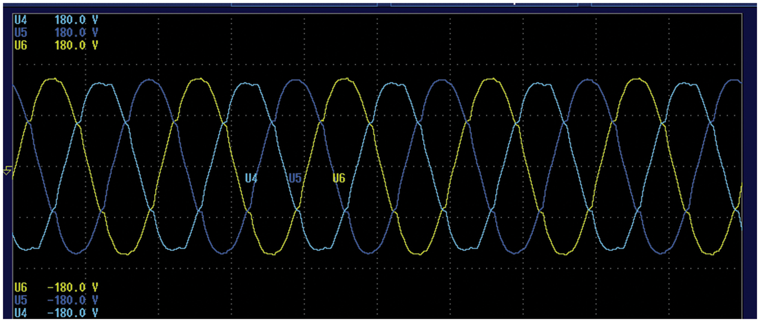
Task: Click the U5 lower scale value -180.0 V
Action: point(72,299)
